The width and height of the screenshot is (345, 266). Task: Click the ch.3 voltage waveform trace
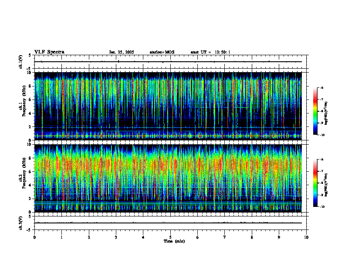coord(168,223)
